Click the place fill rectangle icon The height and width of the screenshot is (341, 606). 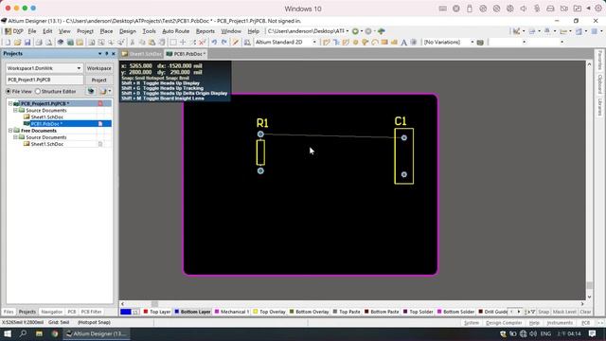click(x=384, y=42)
